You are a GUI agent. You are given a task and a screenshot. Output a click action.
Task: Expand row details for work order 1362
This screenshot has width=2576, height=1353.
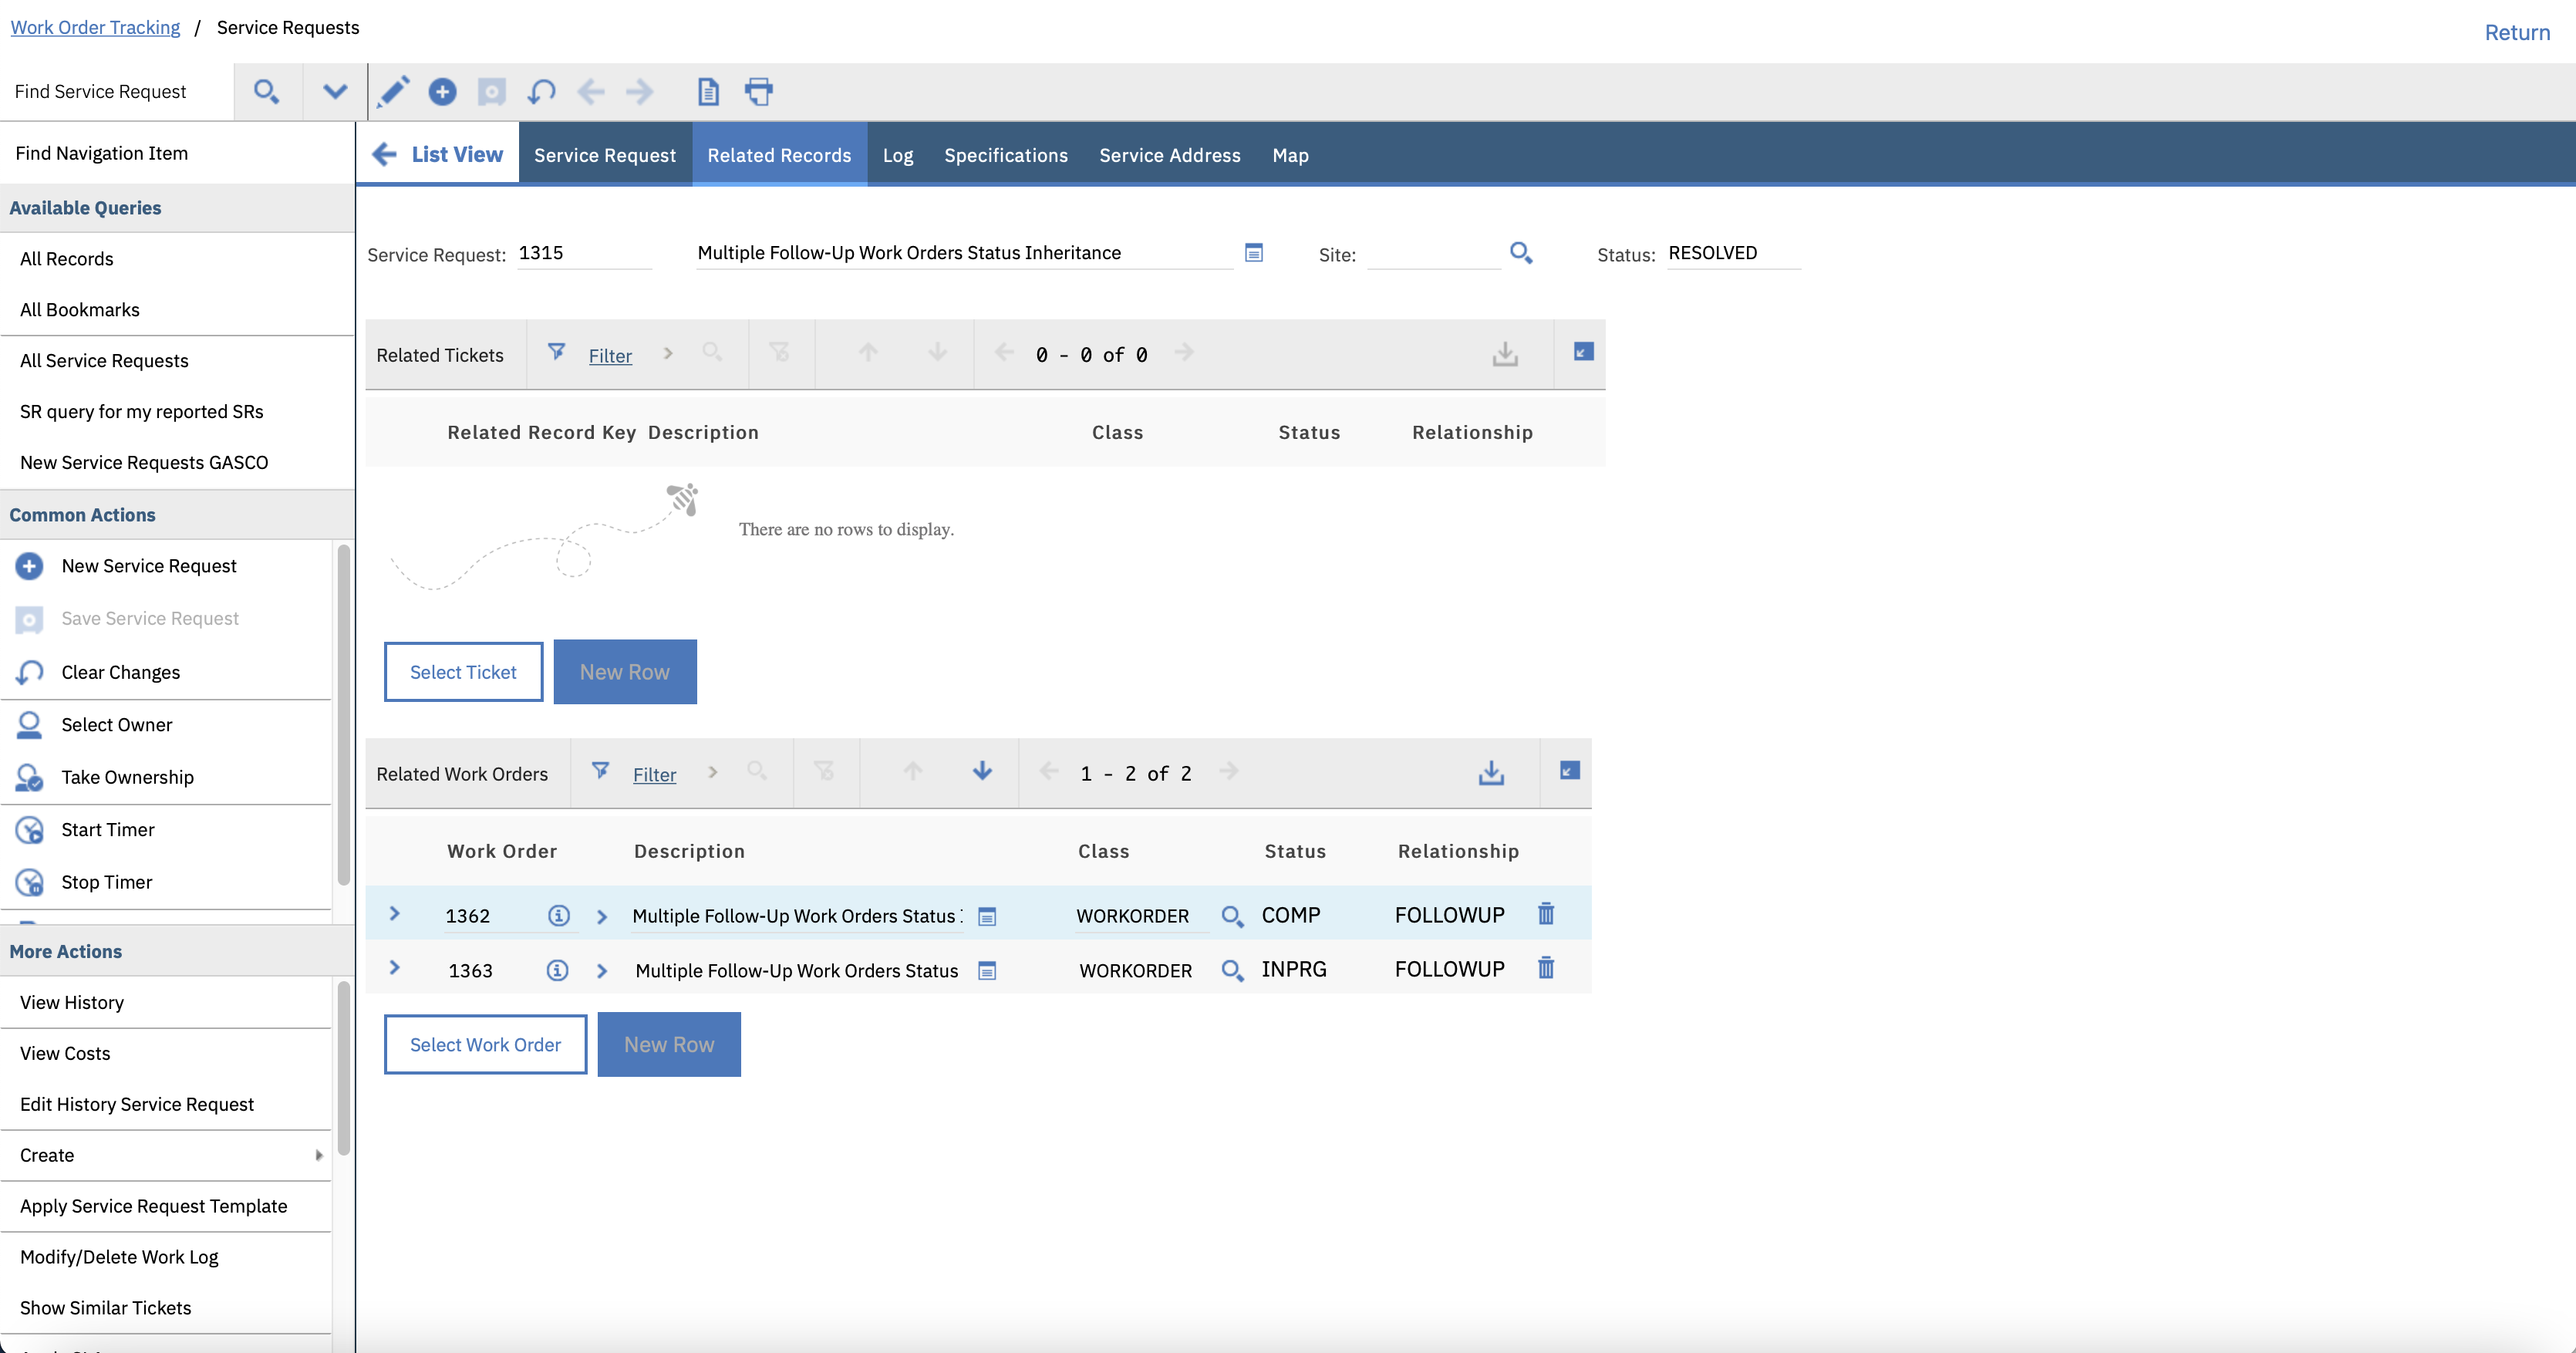coord(394,913)
